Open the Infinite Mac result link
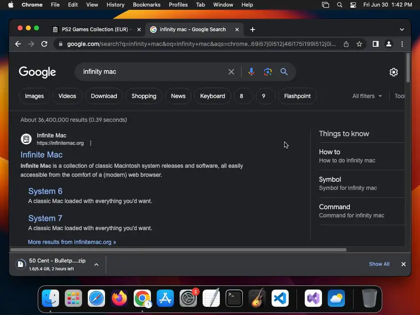 (41, 155)
